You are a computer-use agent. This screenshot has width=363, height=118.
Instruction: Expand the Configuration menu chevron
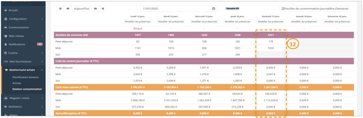pos(42,19)
